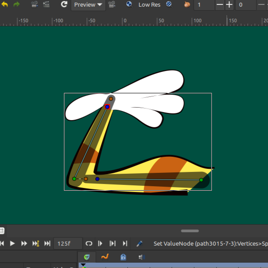Open the Preview dropdown menu

coord(88,5)
